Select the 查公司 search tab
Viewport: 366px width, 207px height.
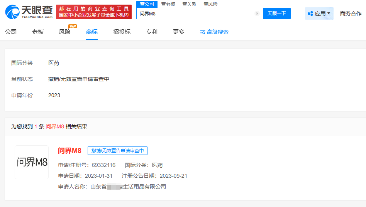(147, 4)
